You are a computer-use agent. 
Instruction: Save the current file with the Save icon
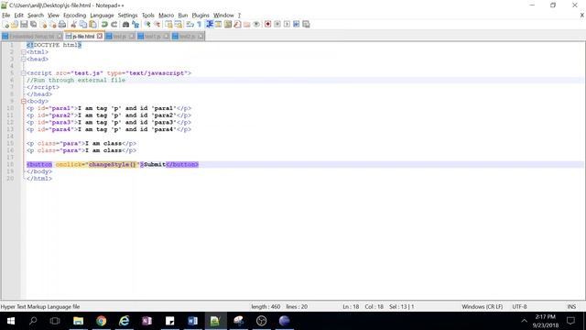[x=24, y=25]
